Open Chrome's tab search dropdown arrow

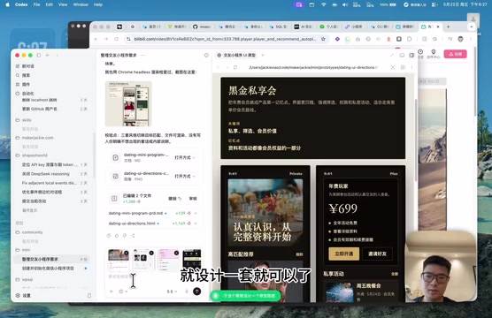(x=472, y=27)
